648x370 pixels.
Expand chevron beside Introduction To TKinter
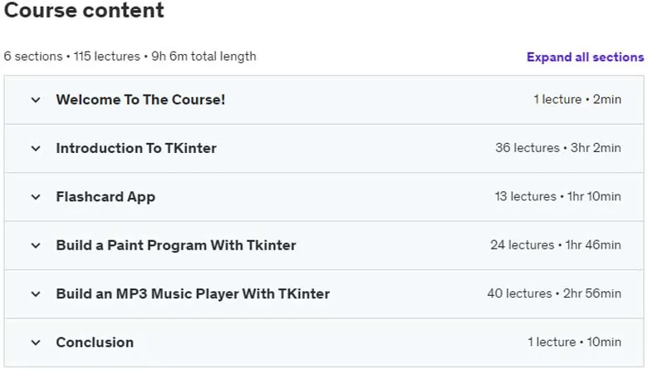point(36,148)
